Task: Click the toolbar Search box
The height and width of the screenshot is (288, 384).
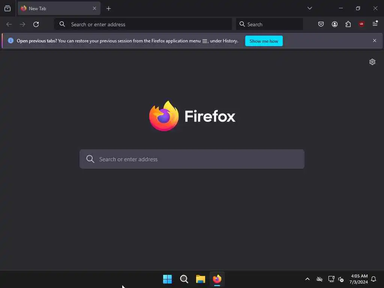Action: click(x=269, y=24)
